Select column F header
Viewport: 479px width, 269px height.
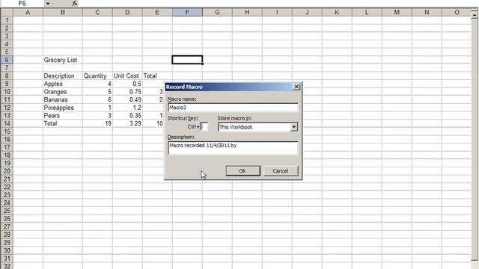187,13
